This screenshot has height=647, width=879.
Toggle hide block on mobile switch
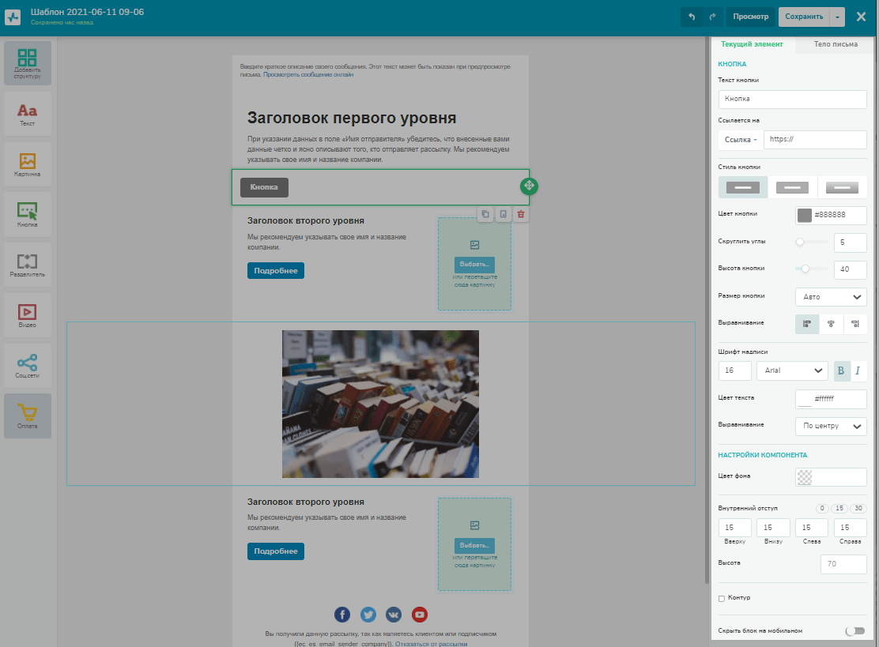click(x=854, y=630)
